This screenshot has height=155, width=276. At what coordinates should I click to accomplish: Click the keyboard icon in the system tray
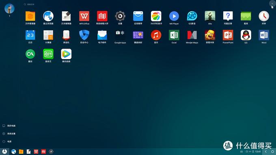point(241,151)
